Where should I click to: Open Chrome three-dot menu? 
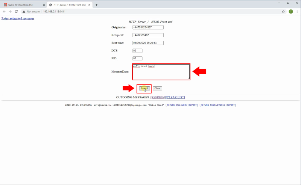[x=297, y=12]
